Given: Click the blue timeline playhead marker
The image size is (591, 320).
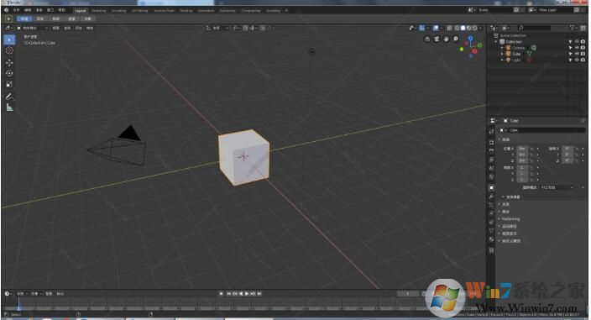Looking at the screenshot, I should (x=18, y=304).
